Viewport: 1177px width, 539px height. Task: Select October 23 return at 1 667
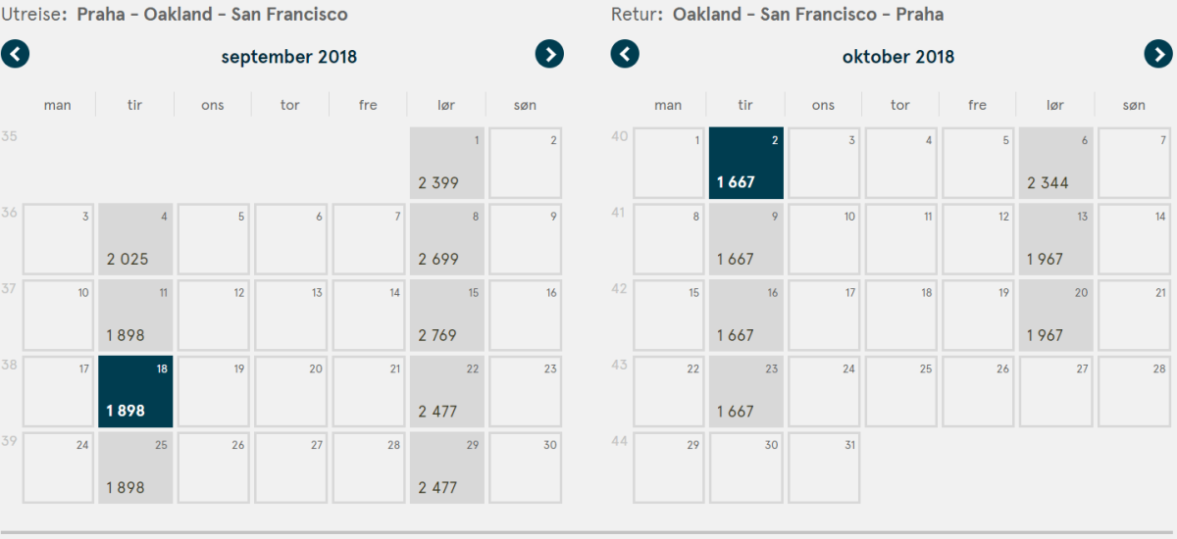point(746,392)
